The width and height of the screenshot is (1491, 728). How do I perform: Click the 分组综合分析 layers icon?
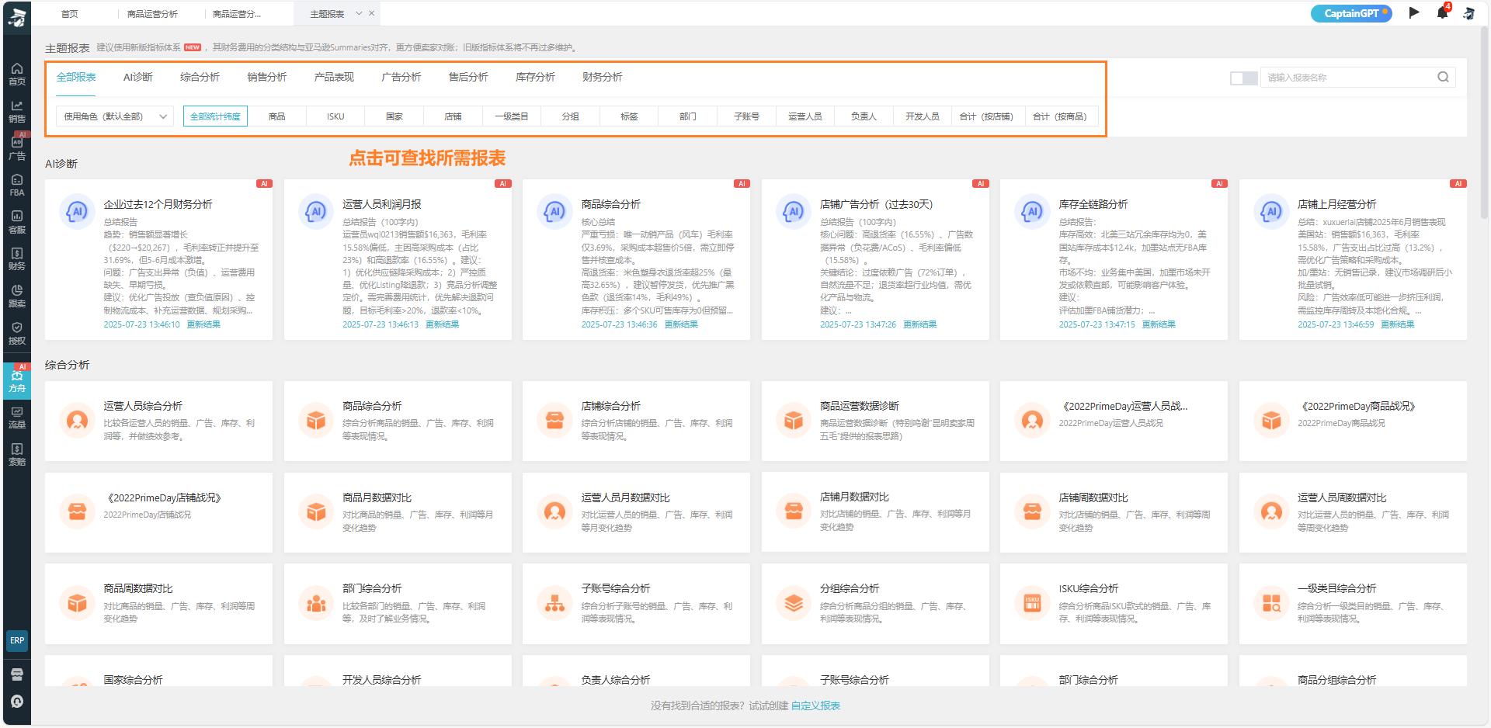pos(794,603)
